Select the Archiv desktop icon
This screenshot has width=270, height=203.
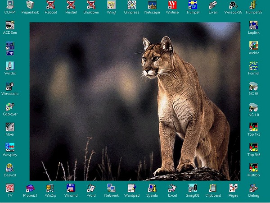[253, 46]
